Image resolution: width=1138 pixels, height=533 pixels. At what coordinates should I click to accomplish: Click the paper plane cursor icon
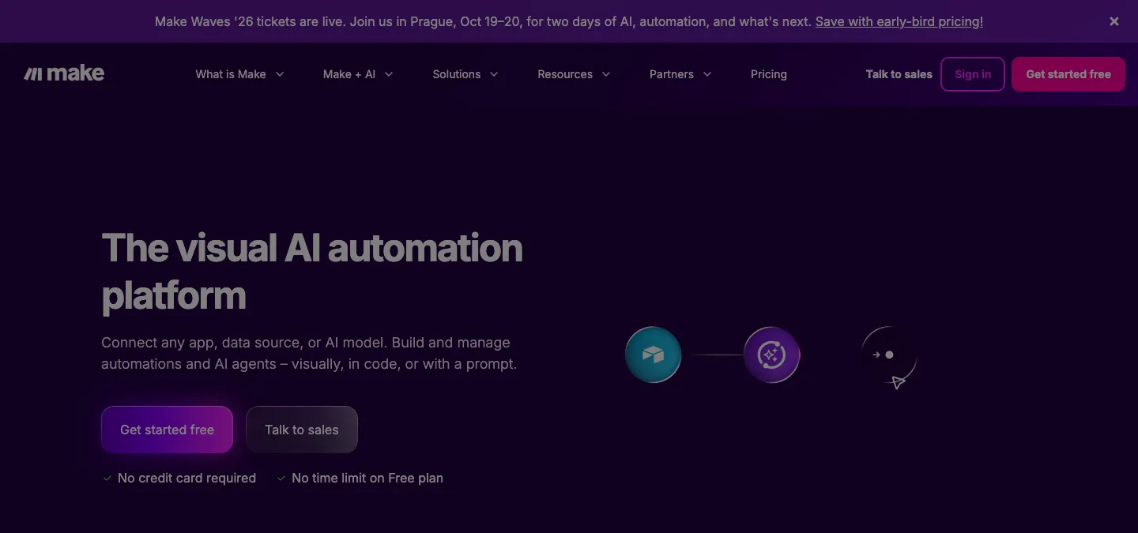click(898, 382)
